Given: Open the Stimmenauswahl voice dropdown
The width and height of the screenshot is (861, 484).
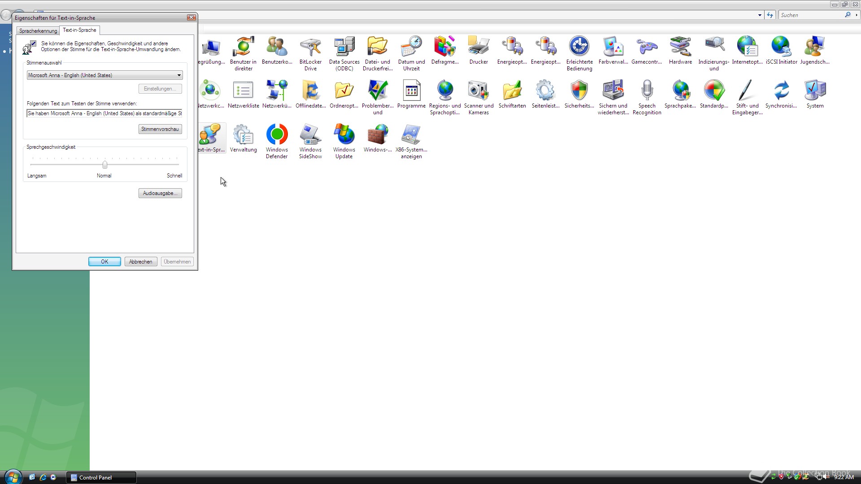Looking at the screenshot, I should [104, 75].
